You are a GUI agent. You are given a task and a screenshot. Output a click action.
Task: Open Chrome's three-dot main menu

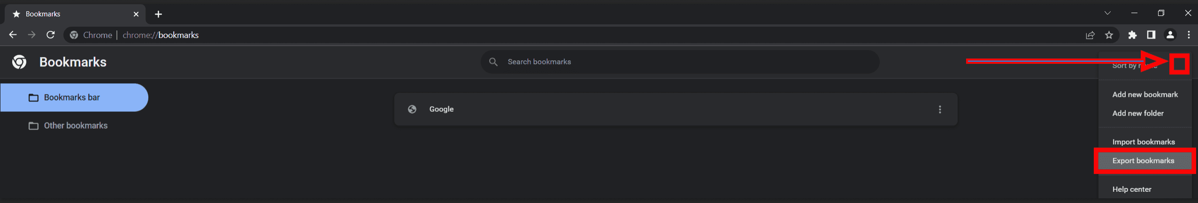[x=1189, y=35]
